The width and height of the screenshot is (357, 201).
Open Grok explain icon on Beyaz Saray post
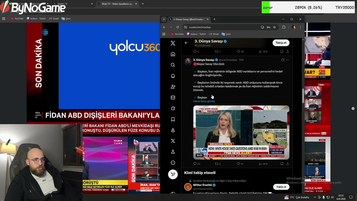click(x=283, y=60)
